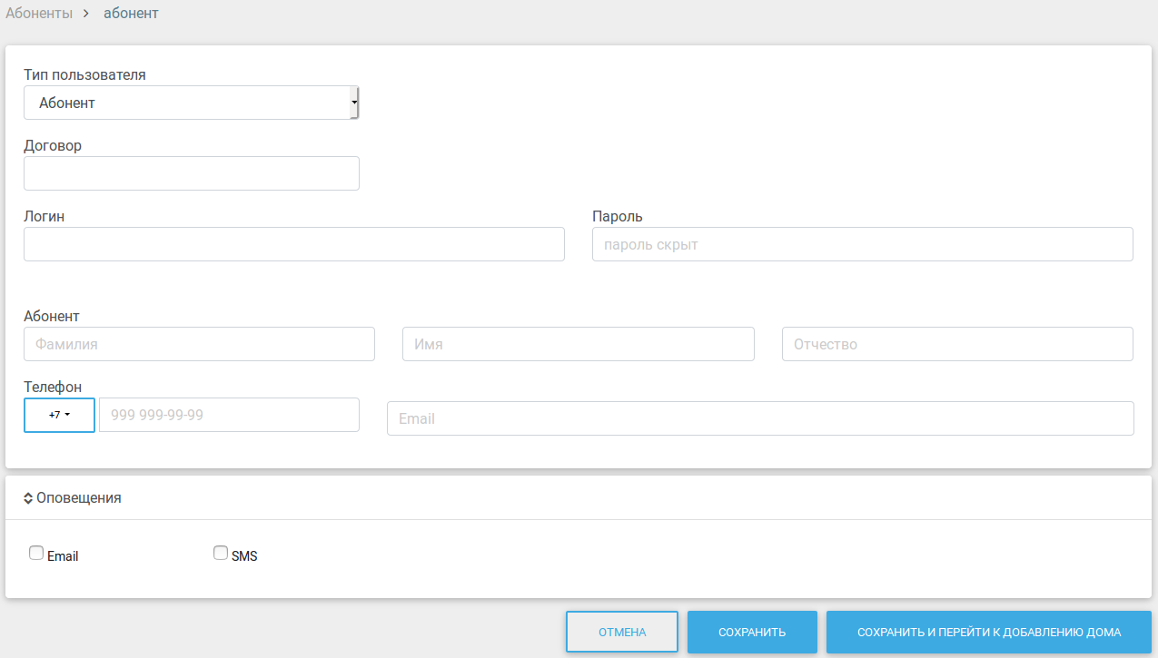Open the Абоненты breadcrumb link
The width and height of the screenshot is (1158, 658).
39,14
